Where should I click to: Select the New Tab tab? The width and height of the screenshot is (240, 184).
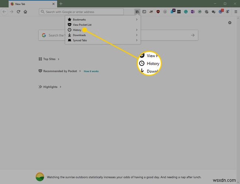[x=33, y=4]
